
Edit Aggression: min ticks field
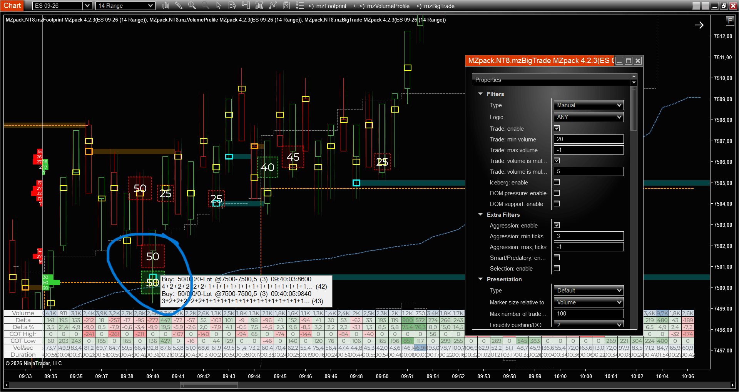pyautogui.click(x=589, y=236)
